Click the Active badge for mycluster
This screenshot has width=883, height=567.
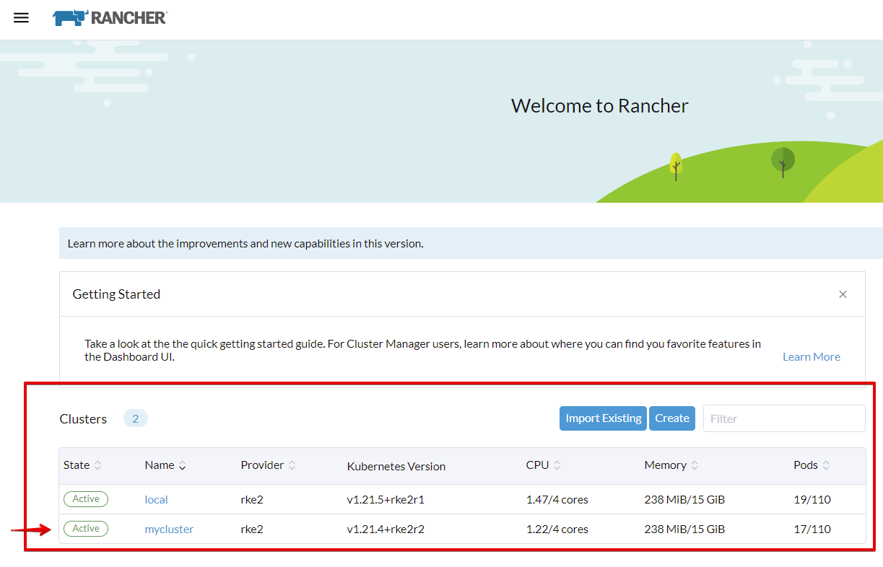[86, 529]
